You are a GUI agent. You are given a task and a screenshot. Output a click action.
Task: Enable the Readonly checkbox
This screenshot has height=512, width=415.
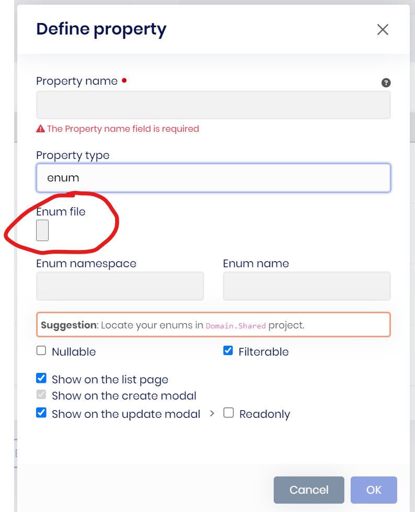click(x=229, y=413)
